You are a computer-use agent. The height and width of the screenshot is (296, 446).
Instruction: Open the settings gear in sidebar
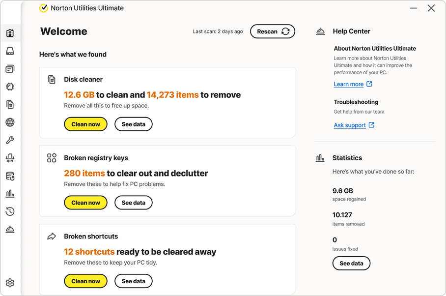pyautogui.click(x=10, y=283)
